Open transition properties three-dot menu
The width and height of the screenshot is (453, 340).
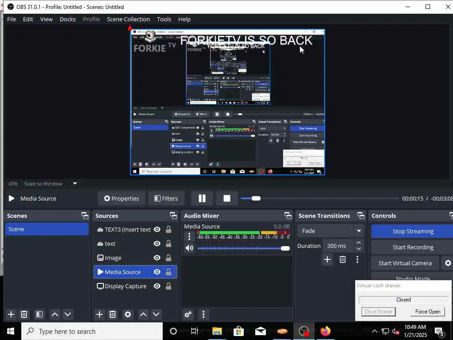pos(357,259)
